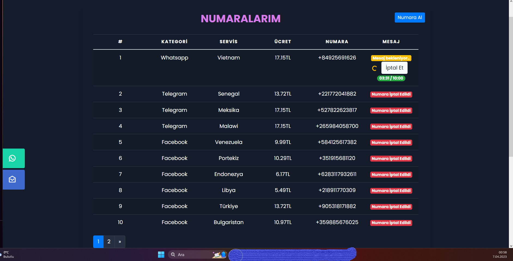Click Endonezya service cell
The height and width of the screenshot is (261, 513).
coord(229,174)
